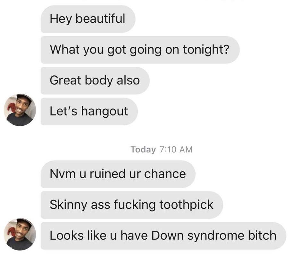
Task: Click the word "Today" in the timestamp
Action: (143, 150)
